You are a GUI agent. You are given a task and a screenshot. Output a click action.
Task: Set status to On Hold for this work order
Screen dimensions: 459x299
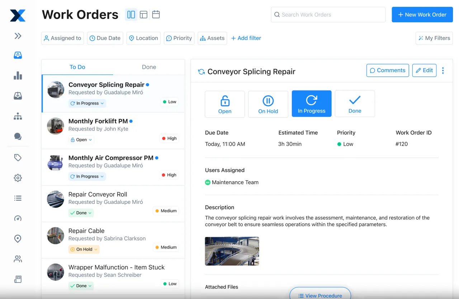[x=268, y=103]
